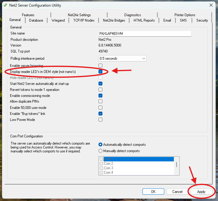Switch to the Printer Options tab
The height and width of the screenshot is (201, 218).
click(185, 15)
